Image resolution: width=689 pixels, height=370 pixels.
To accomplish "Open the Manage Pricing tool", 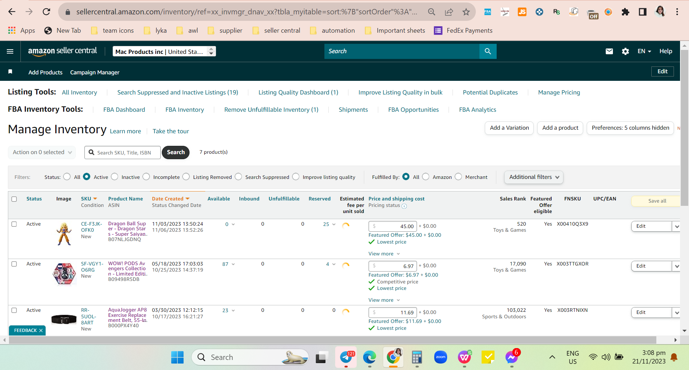I will point(559,92).
